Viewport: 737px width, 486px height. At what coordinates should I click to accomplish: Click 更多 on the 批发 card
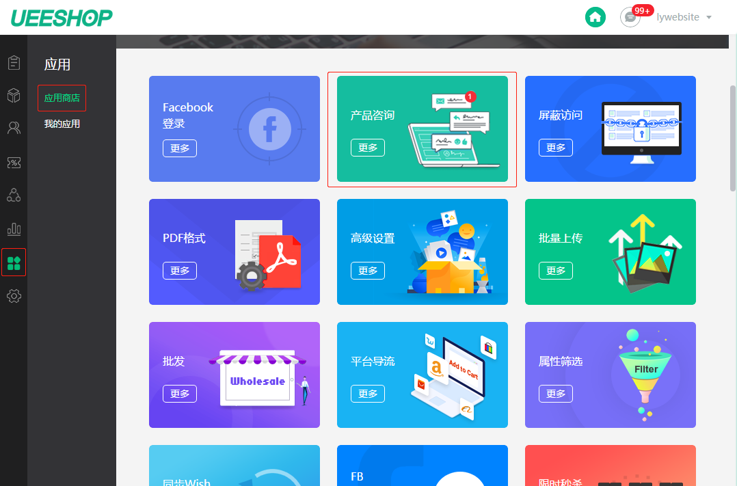(x=180, y=394)
